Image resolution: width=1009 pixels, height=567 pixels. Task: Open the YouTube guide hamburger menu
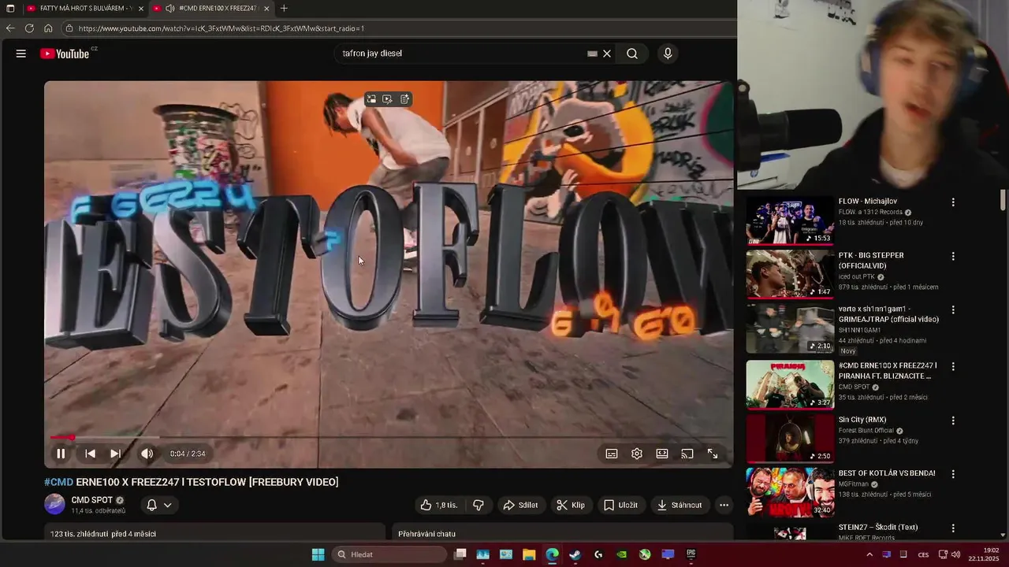pos(21,54)
